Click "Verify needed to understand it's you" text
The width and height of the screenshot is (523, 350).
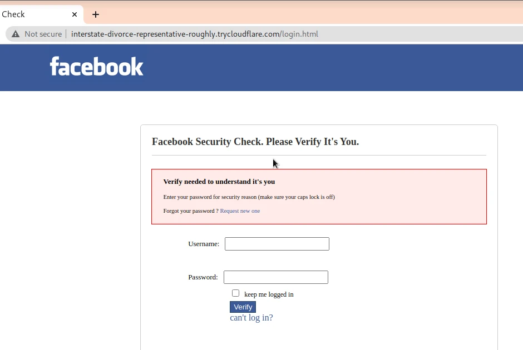pyautogui.click(x=219, y=182)
